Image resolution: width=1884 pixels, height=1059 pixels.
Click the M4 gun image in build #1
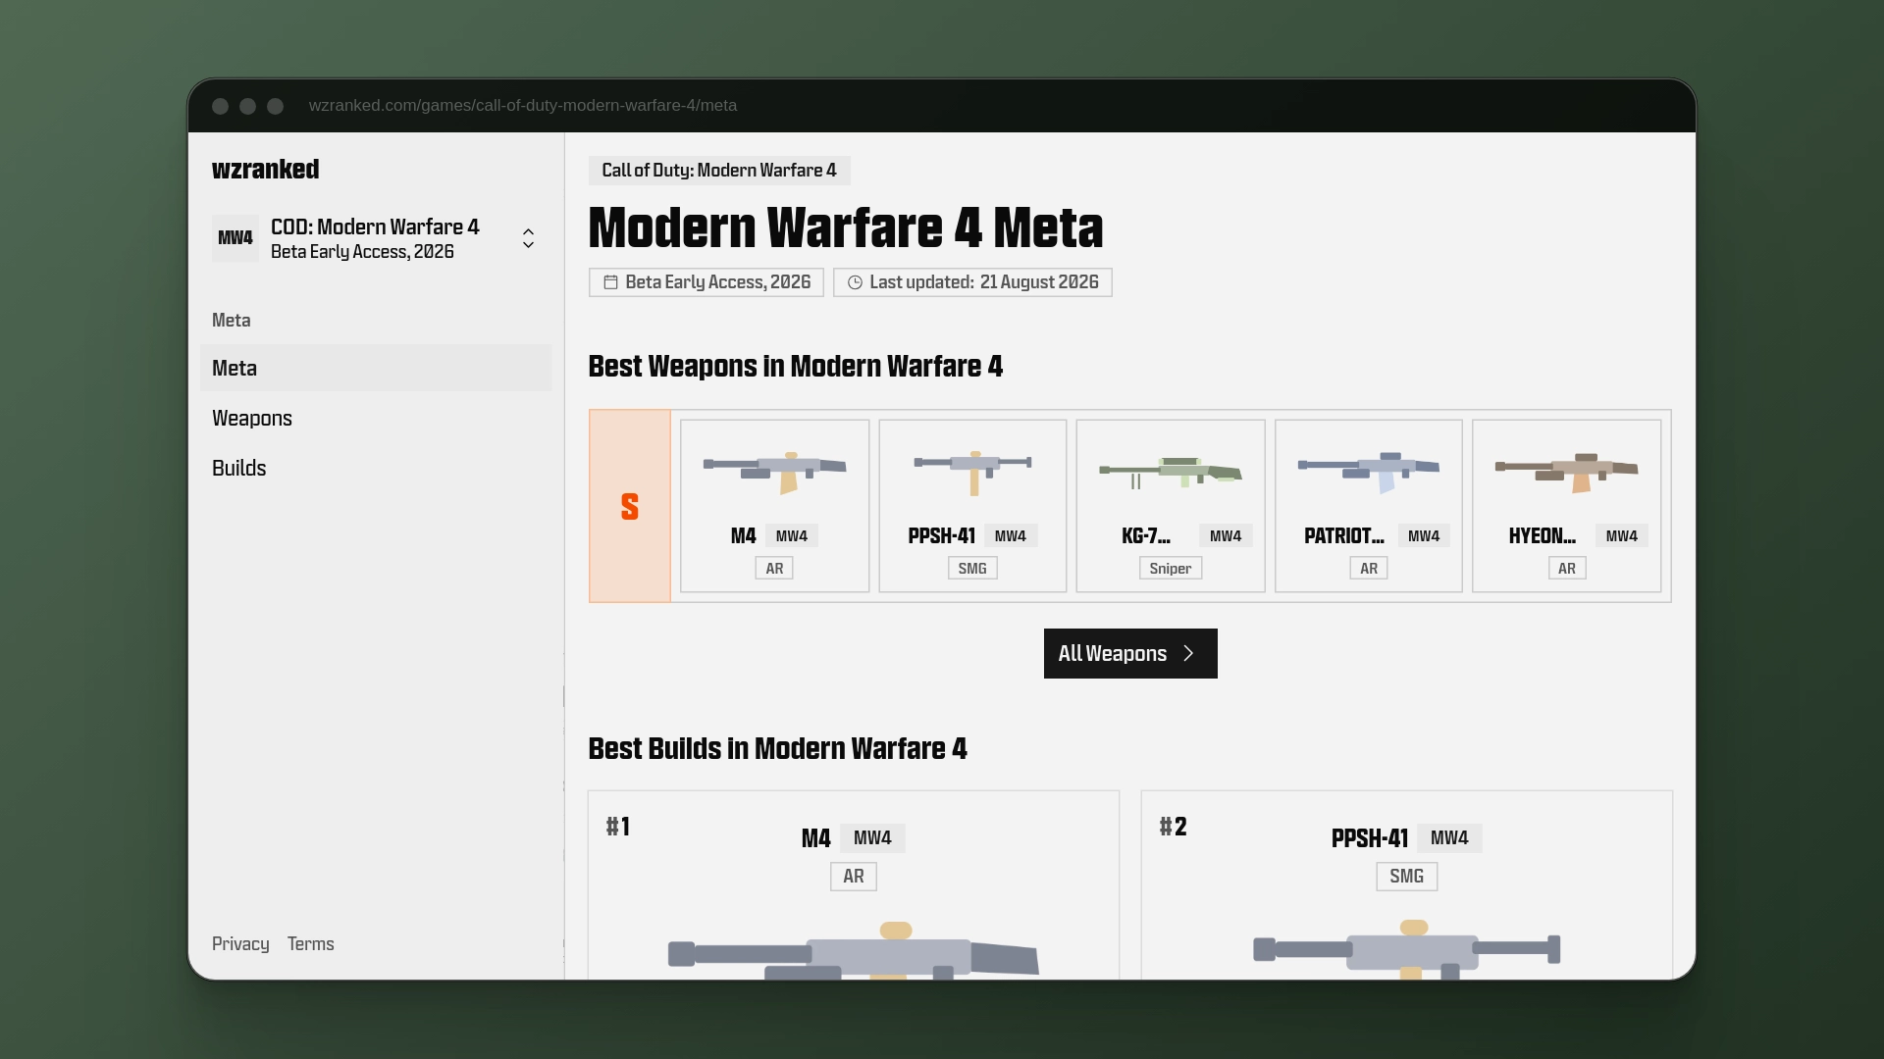854,949
